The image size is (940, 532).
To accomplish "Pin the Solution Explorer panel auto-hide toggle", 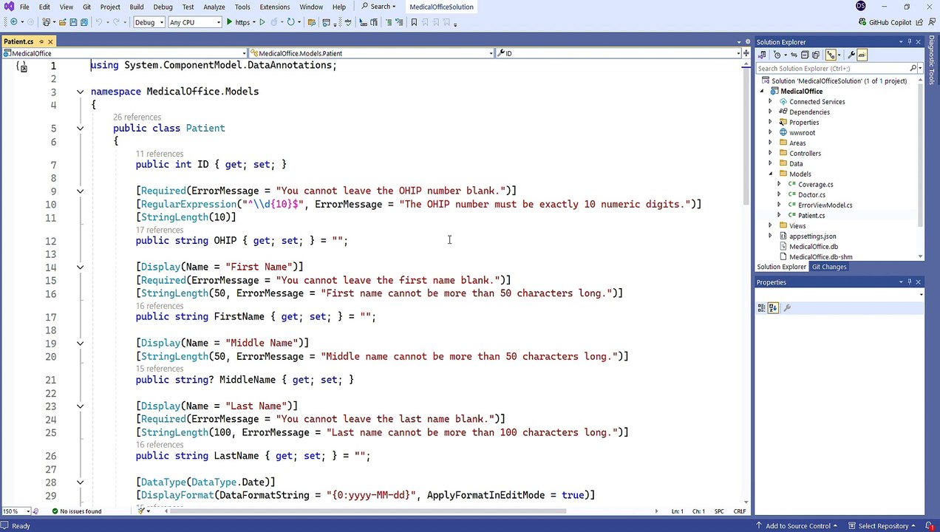I will (x=909, y=42).
